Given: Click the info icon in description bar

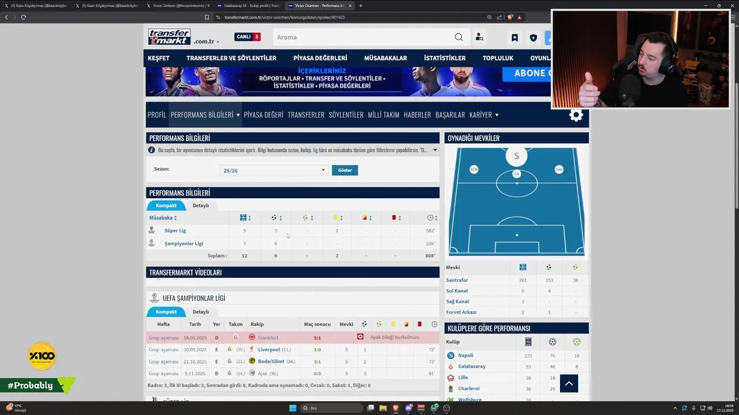Looking at the screenshot, I should click(x=152, y=150).
